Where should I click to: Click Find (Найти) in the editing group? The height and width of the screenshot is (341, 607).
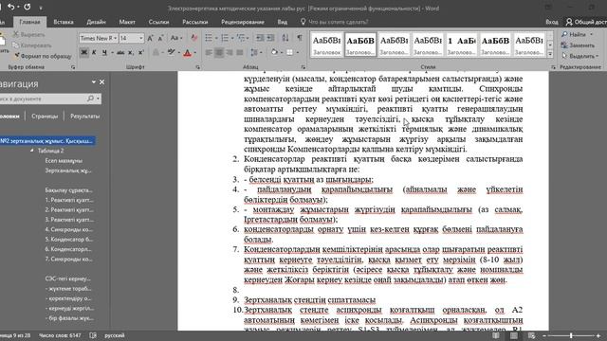[x=578, y=34]
